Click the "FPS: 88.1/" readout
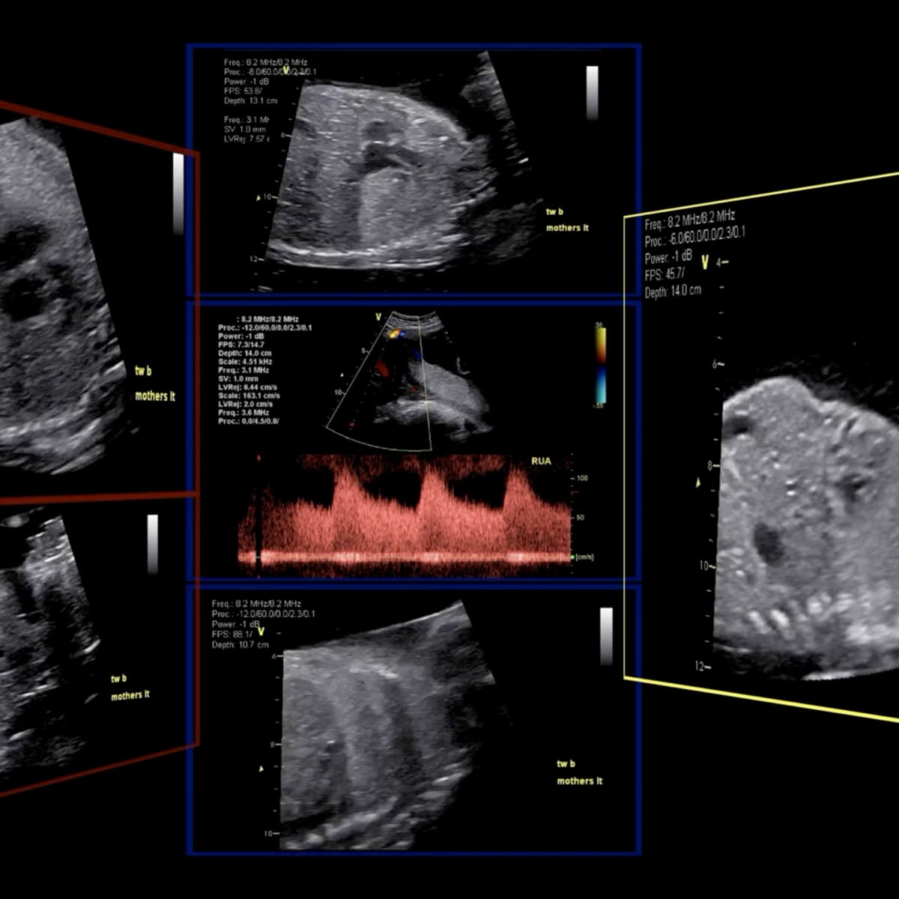899x899 pixels. pyautogui.click(x=232, y=634)
